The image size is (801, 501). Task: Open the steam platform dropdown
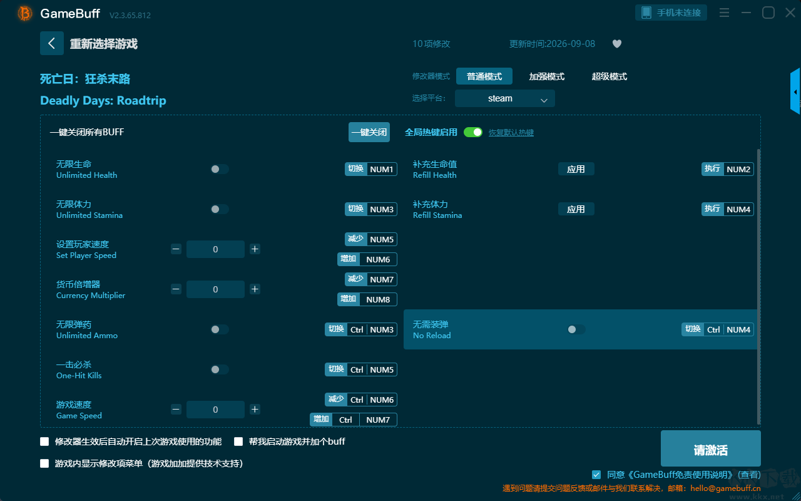(x=505, y=98)
